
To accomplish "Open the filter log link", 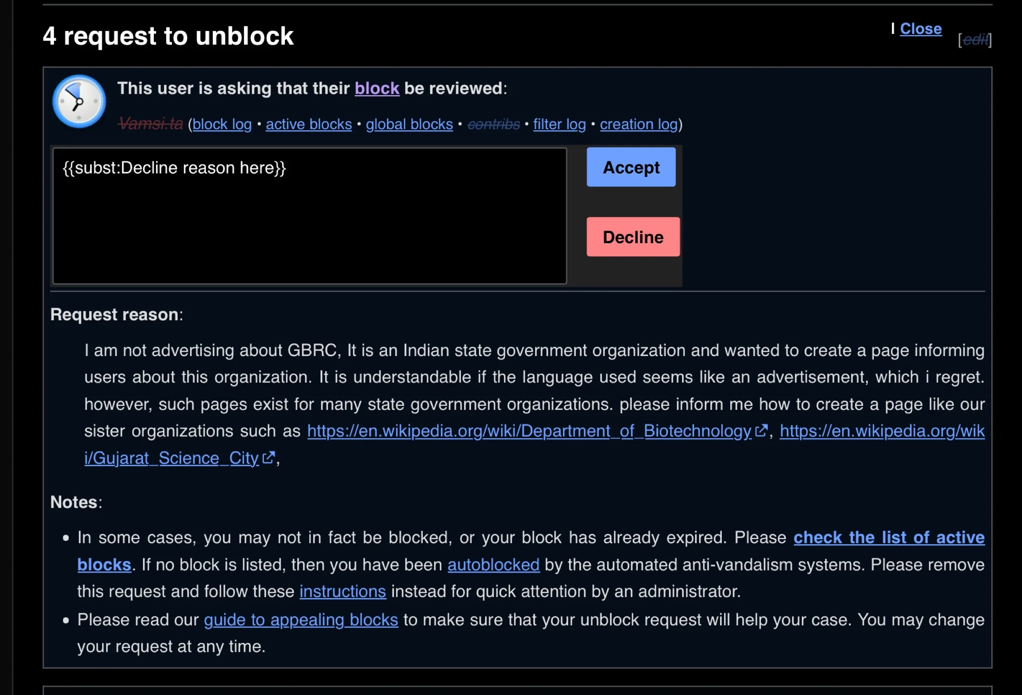I will [559, 124].
